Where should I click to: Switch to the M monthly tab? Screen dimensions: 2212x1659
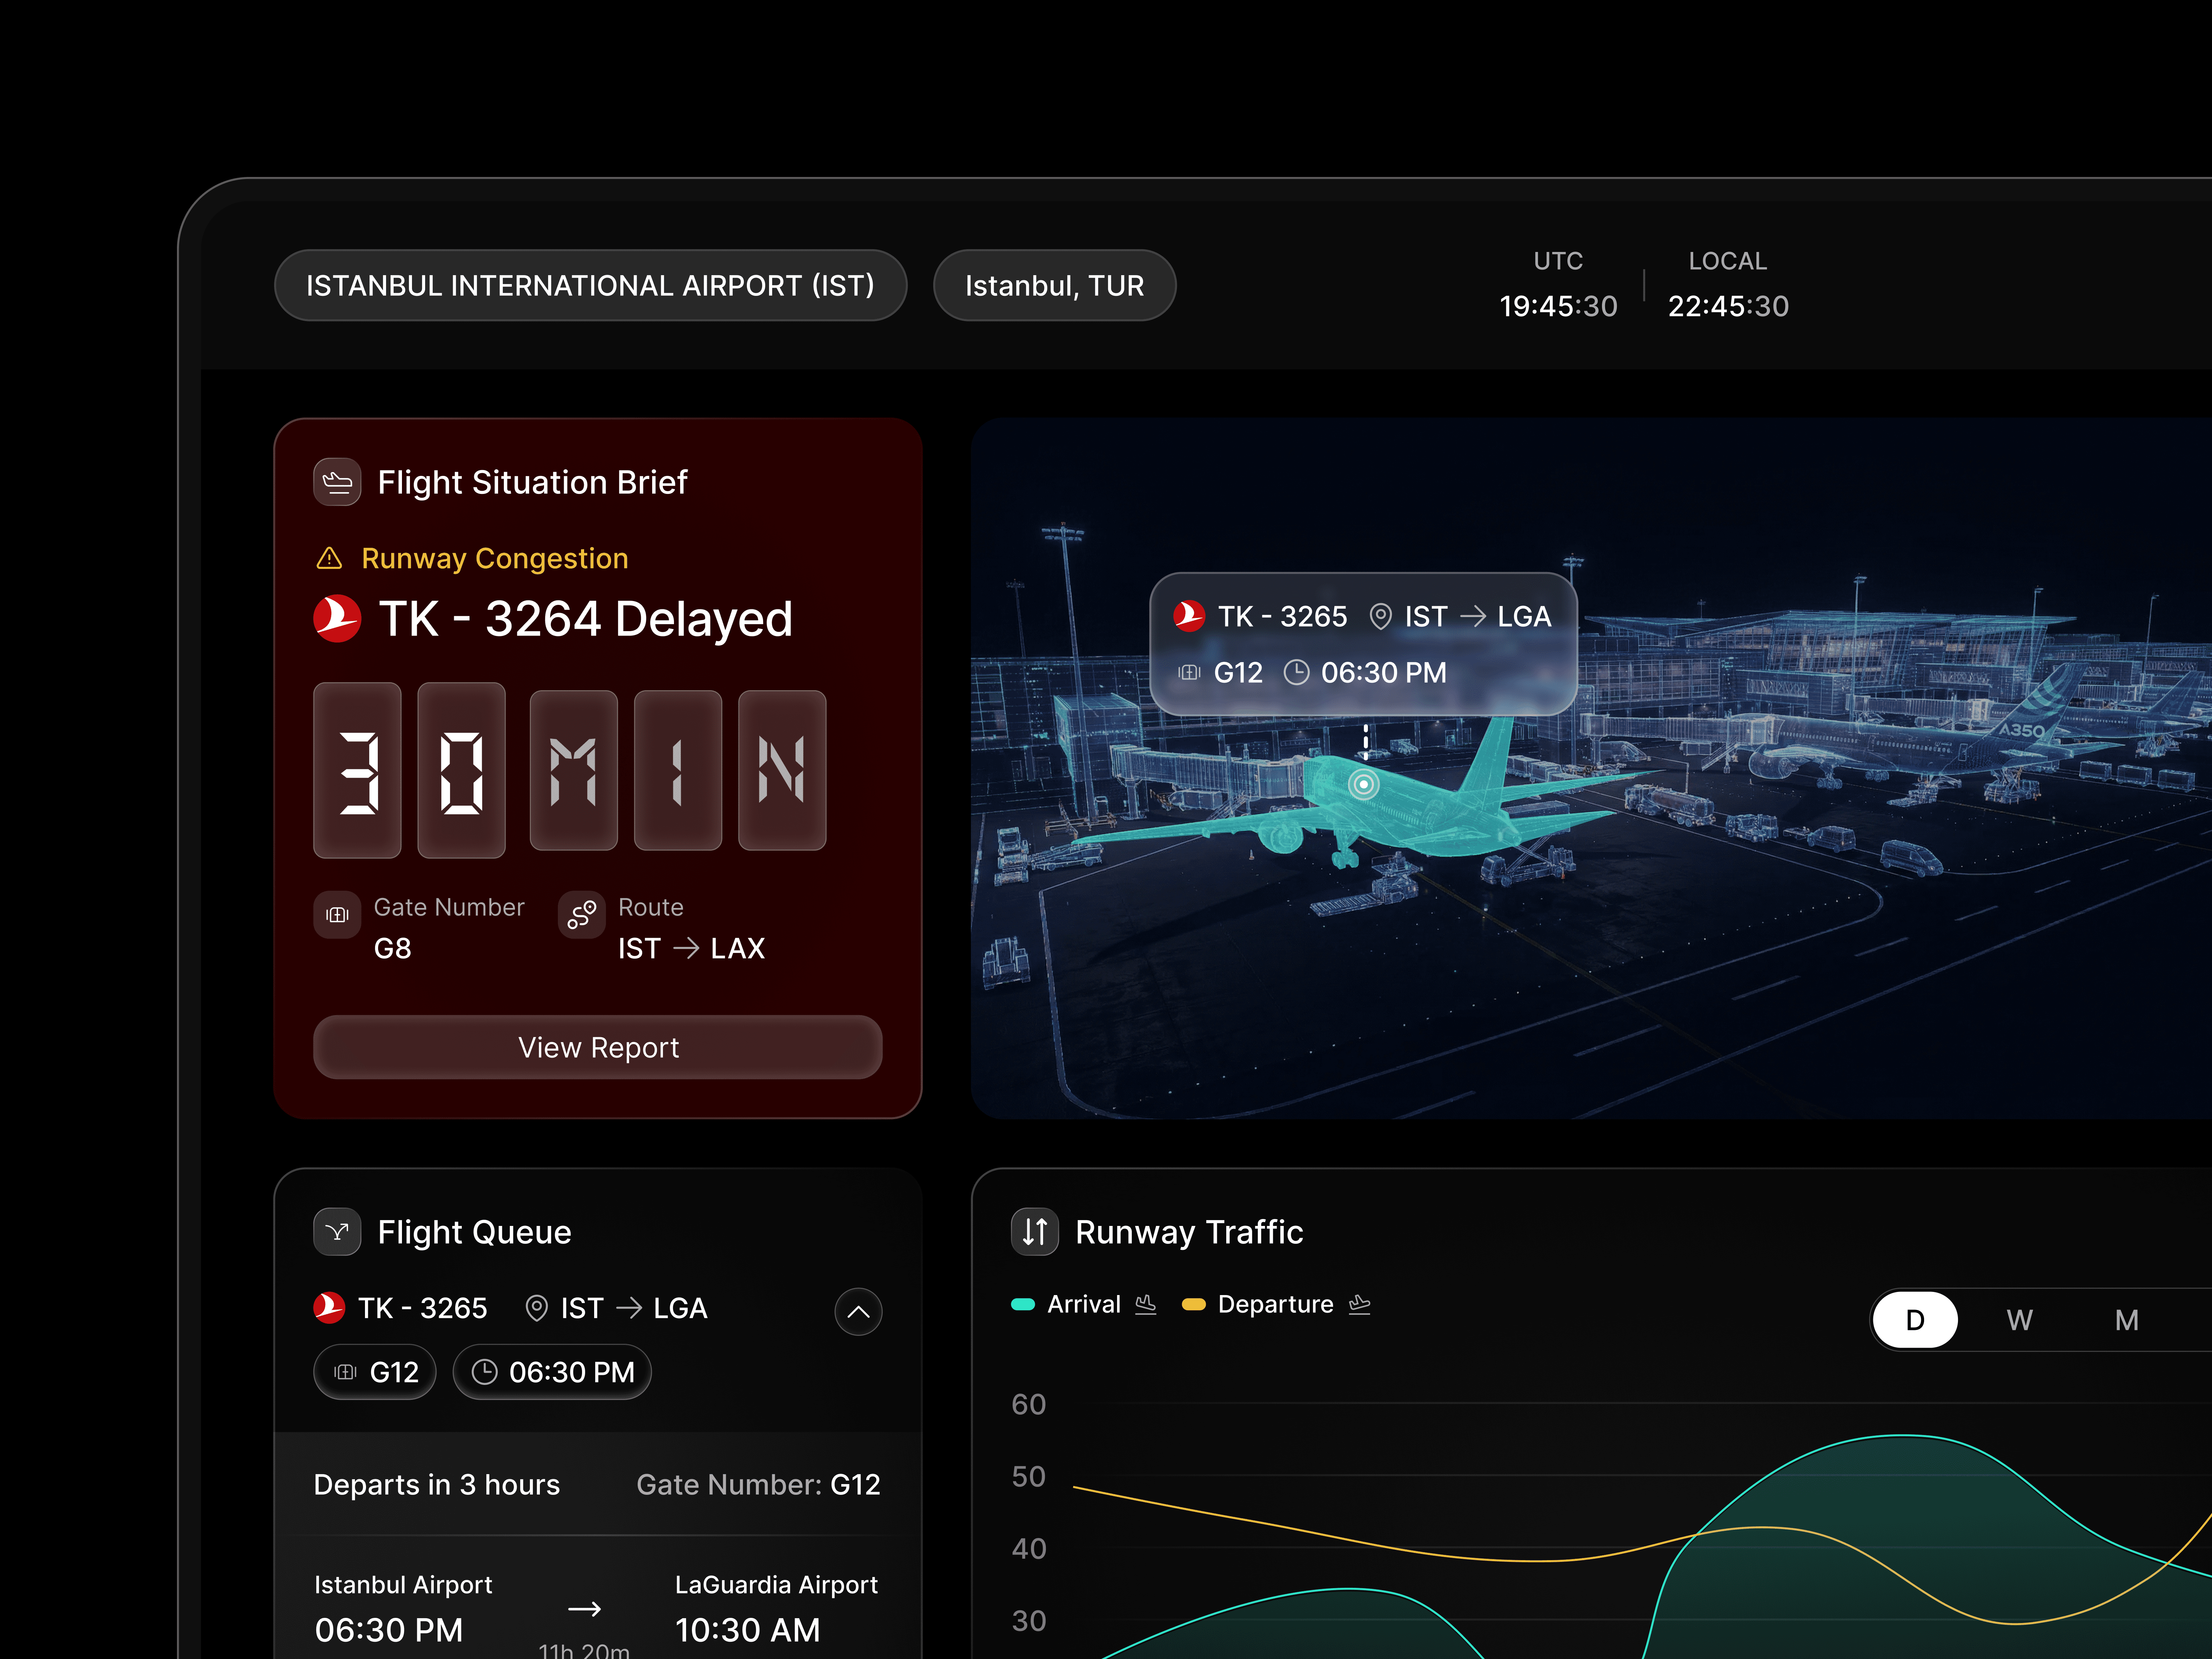(2128, 1319)
